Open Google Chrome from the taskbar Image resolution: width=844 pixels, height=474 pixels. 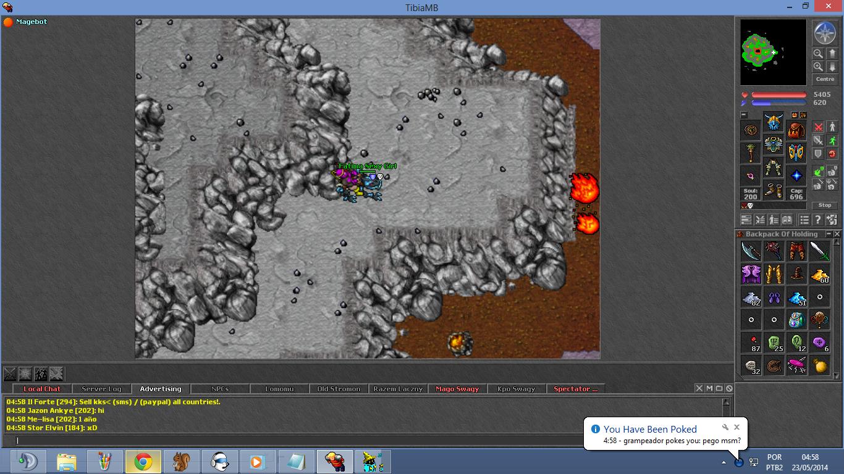[143, 462]
